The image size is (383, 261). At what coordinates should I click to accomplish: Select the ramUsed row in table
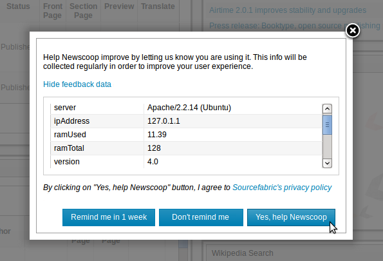click(187, 135)
